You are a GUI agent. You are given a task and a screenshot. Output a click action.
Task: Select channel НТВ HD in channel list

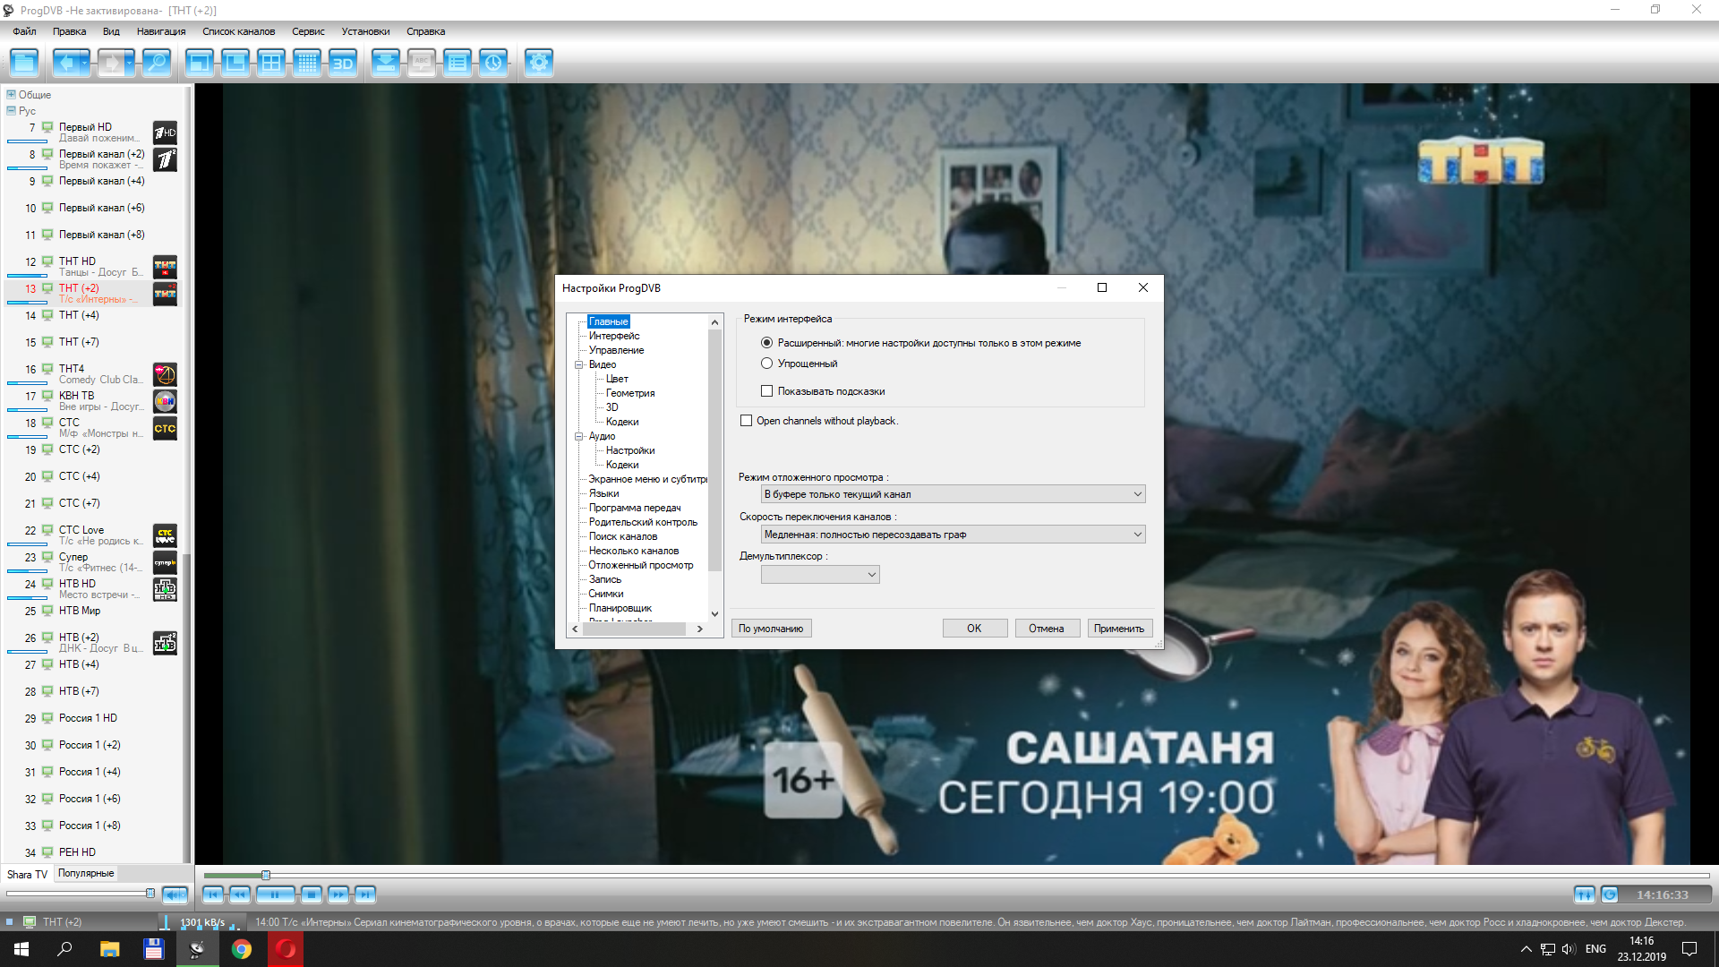pyautogui.click(x=93, y=588)
